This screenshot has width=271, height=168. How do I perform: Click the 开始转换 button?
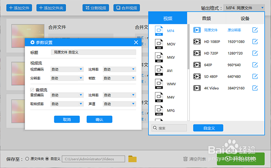pyautogui.click(x=241, y=159)
